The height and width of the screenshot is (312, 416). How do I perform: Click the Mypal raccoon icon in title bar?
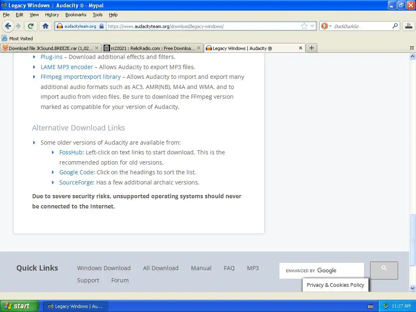4,5
